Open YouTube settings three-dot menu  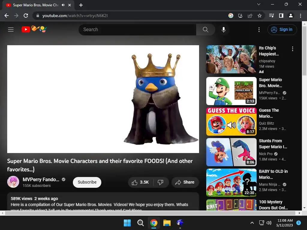(259, 30)
